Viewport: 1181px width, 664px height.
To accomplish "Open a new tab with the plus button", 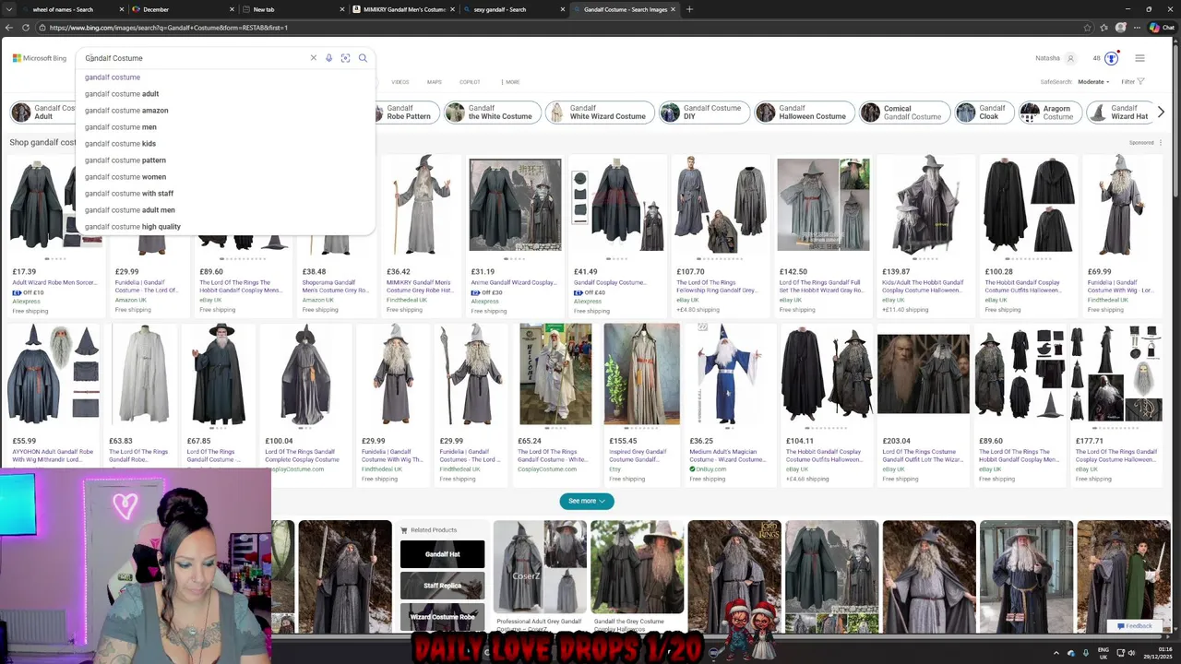I will (689, 9).
